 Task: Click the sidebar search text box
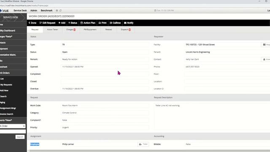click(13, 131)
